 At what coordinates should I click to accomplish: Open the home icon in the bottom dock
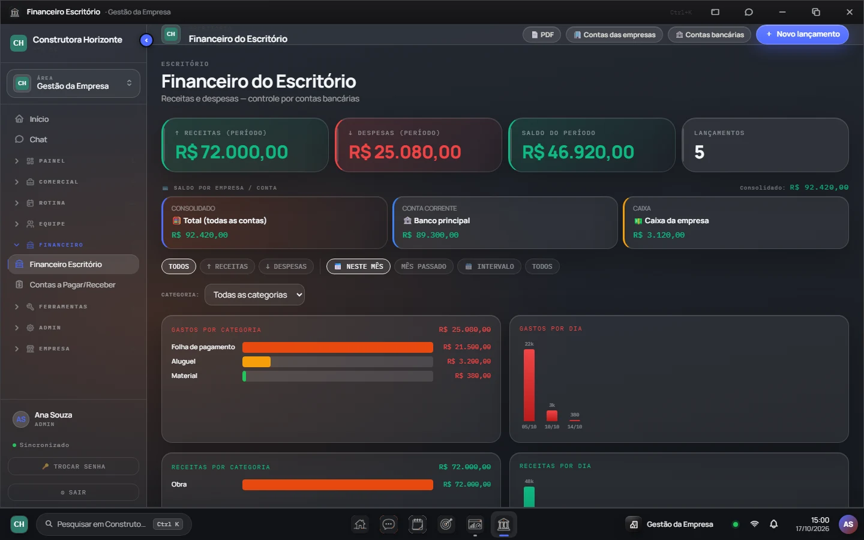(360, 524)
